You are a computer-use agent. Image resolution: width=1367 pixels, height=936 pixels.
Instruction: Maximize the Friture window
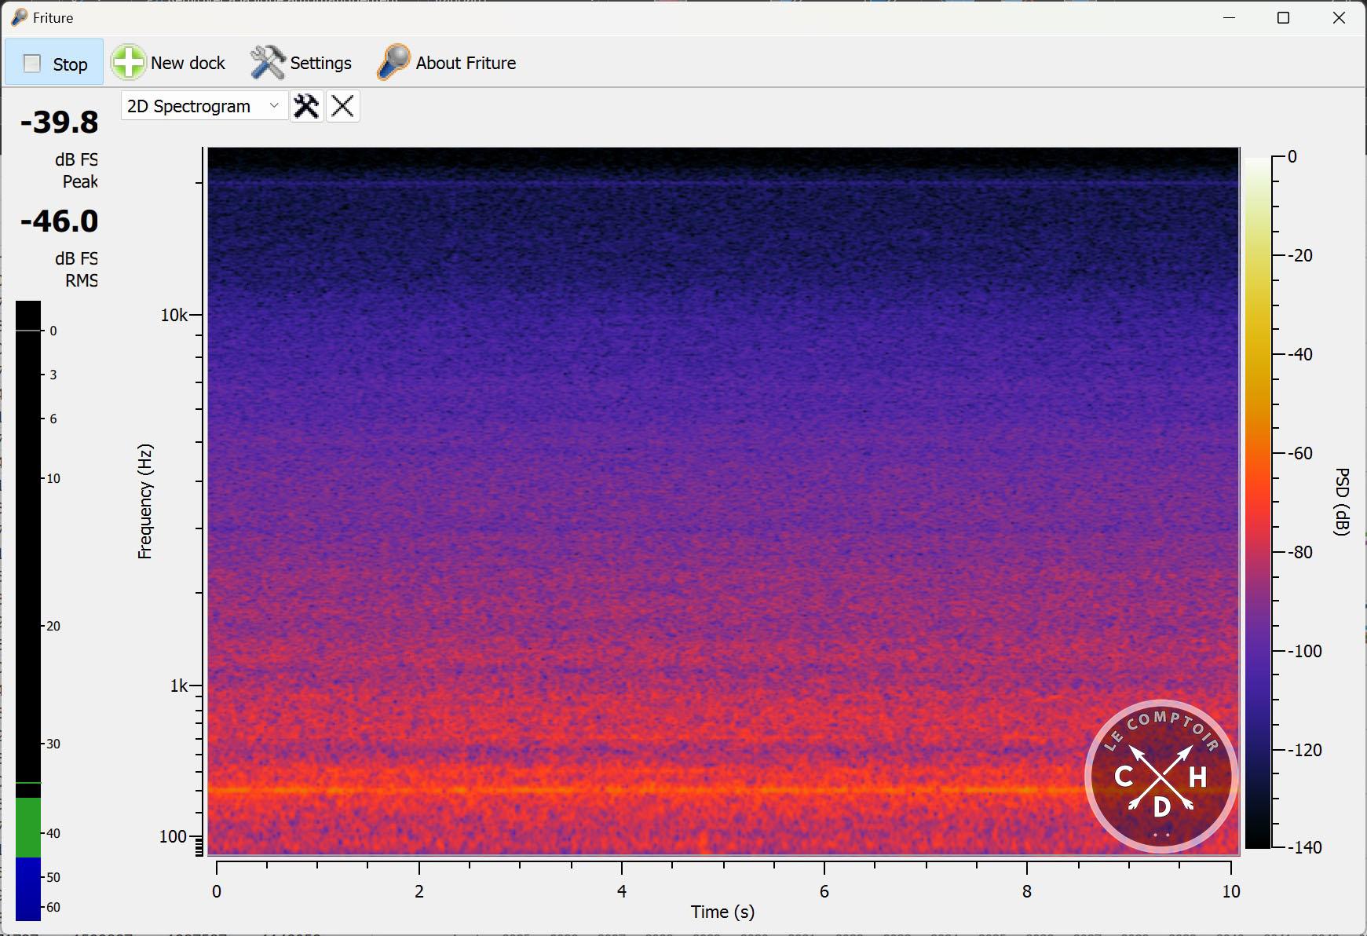click(x=1283, y=17)
